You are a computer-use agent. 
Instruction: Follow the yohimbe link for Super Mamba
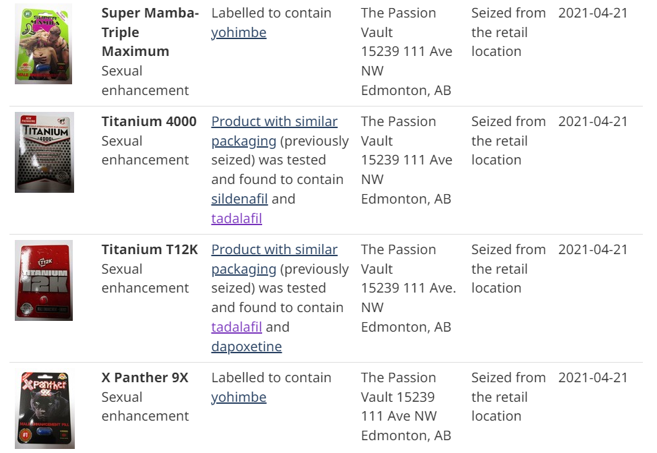(239, 32)
